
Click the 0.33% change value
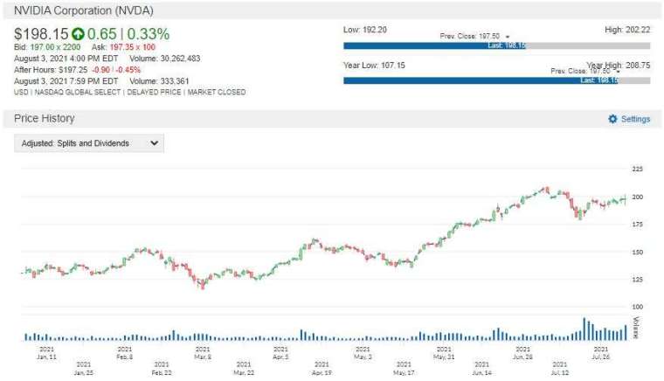click(x=149, y=34)
